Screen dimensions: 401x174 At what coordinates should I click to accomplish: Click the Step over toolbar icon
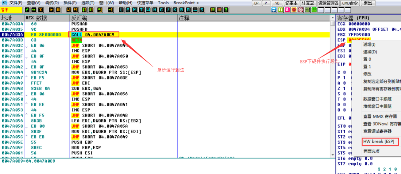(75, 10)
